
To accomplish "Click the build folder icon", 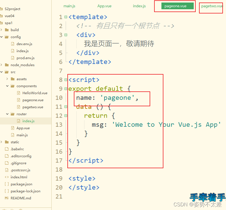I will [x=7, y=30].
